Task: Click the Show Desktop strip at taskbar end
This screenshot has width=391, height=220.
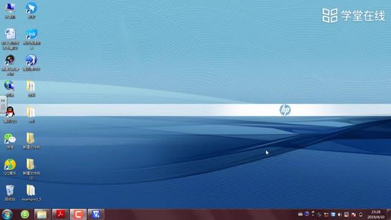Action: [389, 215]
